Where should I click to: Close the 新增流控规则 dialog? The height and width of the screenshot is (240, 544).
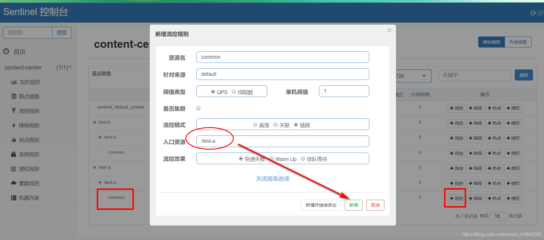[x=389, y=30]
